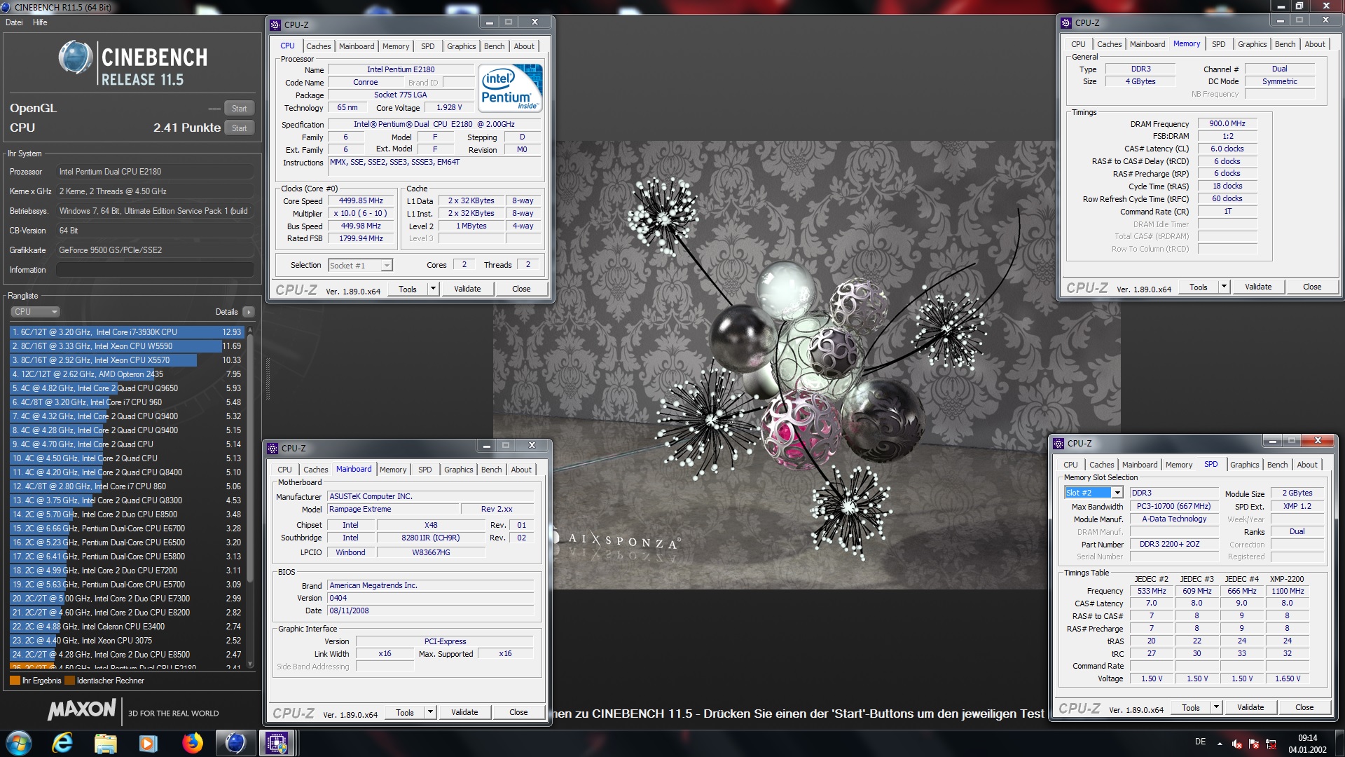Switch to CPU-Z via taskbar chip icon

tap(277, 743)
